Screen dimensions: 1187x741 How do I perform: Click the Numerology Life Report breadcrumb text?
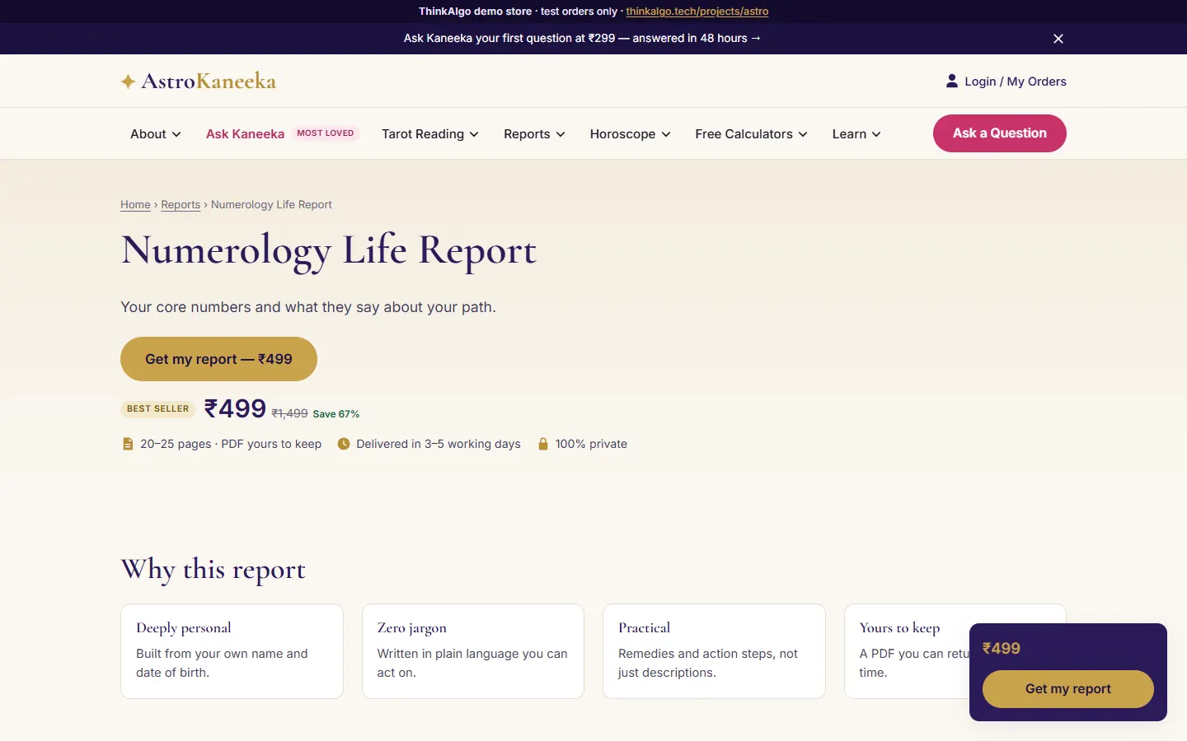tap(271, 205)
